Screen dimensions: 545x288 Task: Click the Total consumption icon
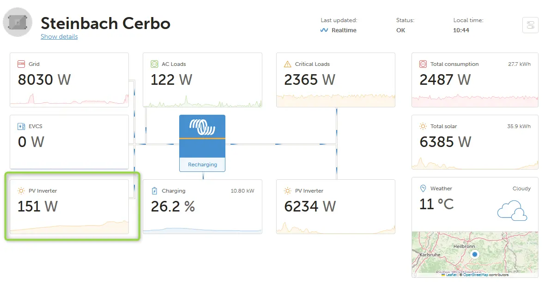(x=423, y=64)
